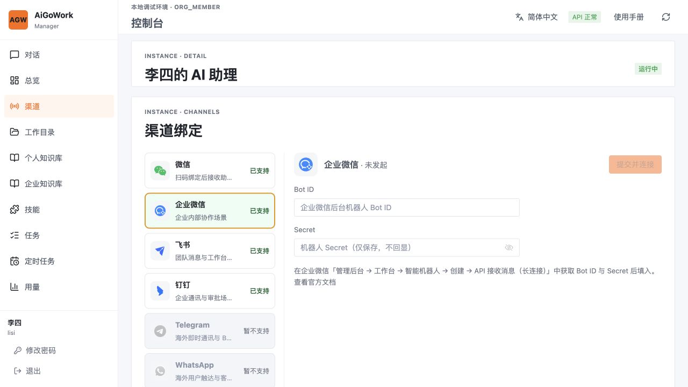Screen dimensions: 688x387
Task: Click the Telegram channel card
Action: pyautogui.click(x=210, y=331)
